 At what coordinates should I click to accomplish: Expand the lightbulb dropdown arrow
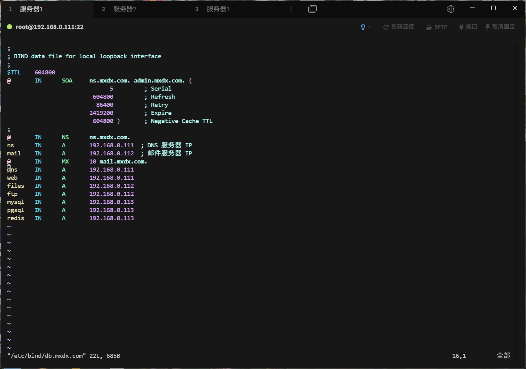[x=370, y=27]
